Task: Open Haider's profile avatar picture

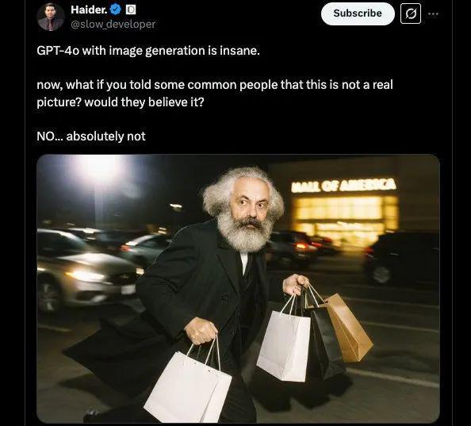Action: click(x=51, y=17)
